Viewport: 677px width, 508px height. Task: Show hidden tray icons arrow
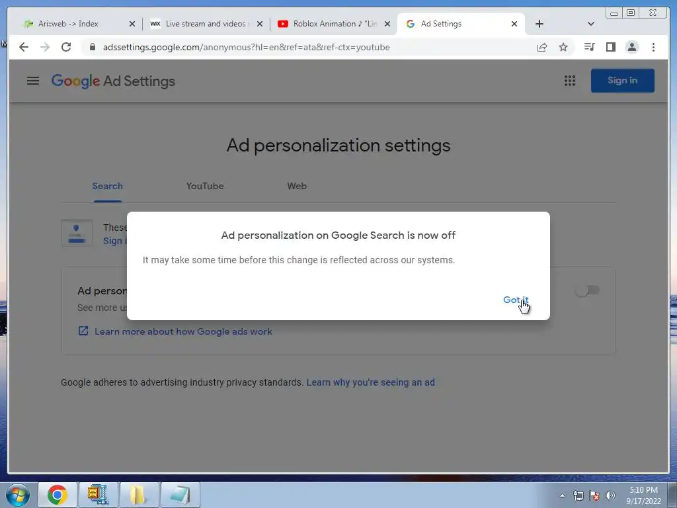pos(562,495)
